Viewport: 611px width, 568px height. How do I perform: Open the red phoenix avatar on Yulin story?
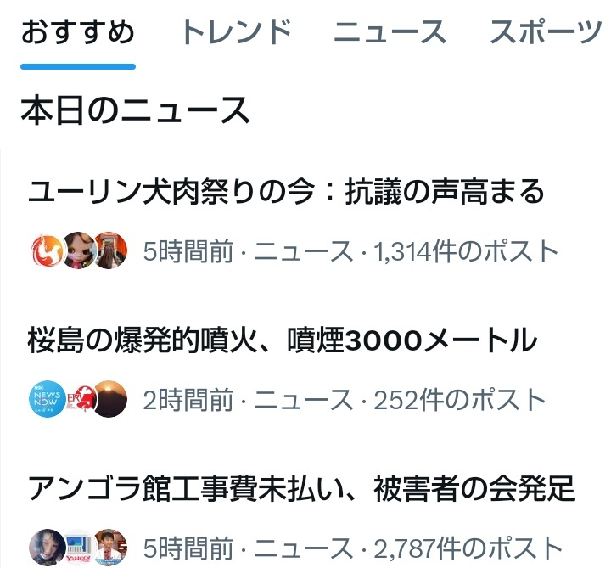tap(48, 250)
